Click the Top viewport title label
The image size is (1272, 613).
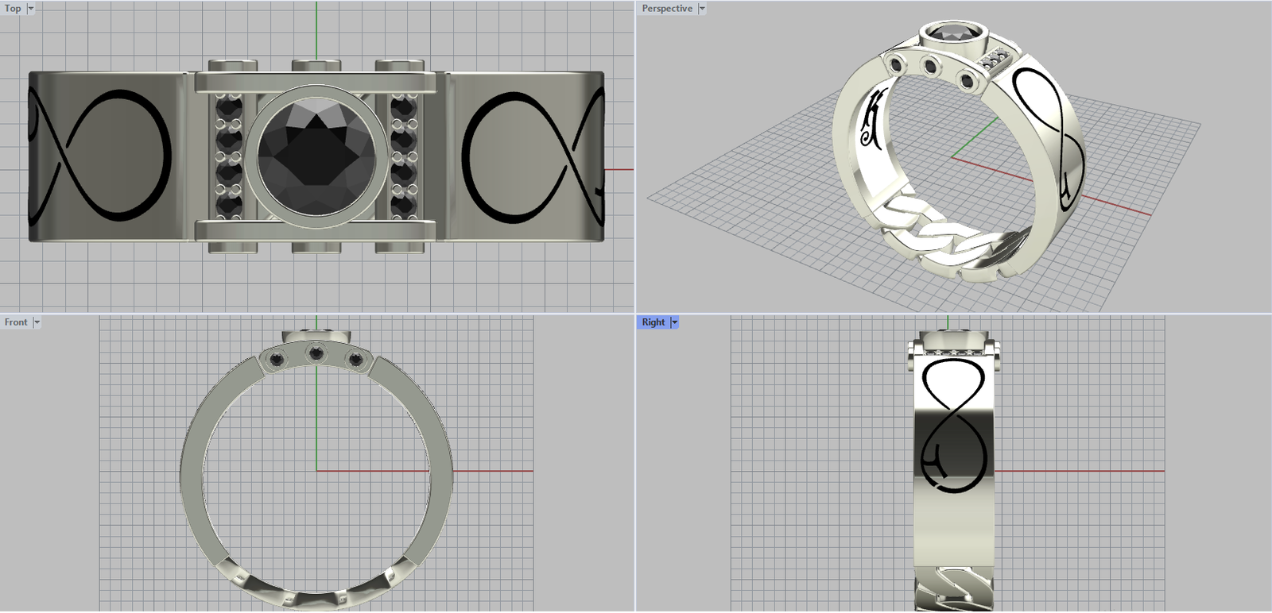(x=13, y=9)
